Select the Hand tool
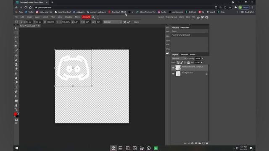The width and height of the screenshot is (269, 151). [x=16, y=105]
